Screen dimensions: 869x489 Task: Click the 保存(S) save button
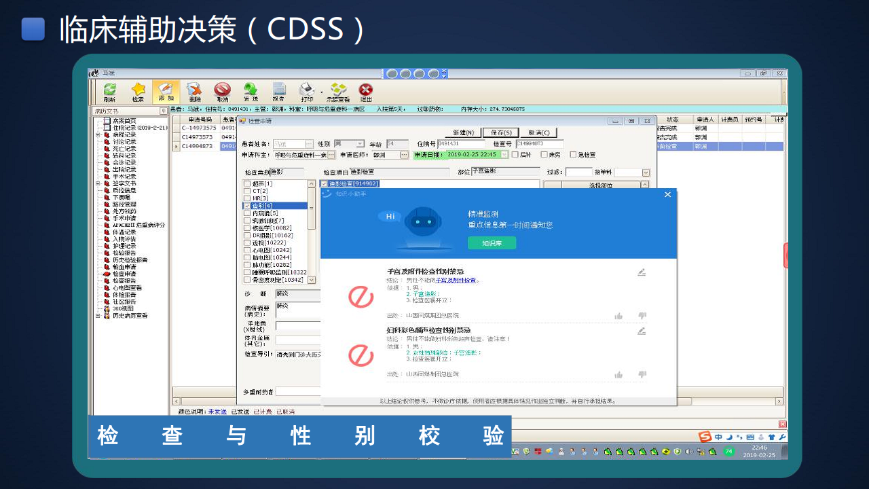500,132
